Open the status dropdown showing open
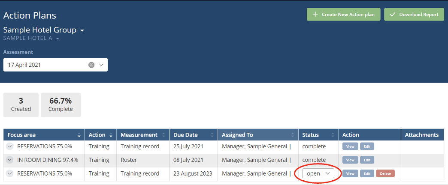 (x=318, y=173)
